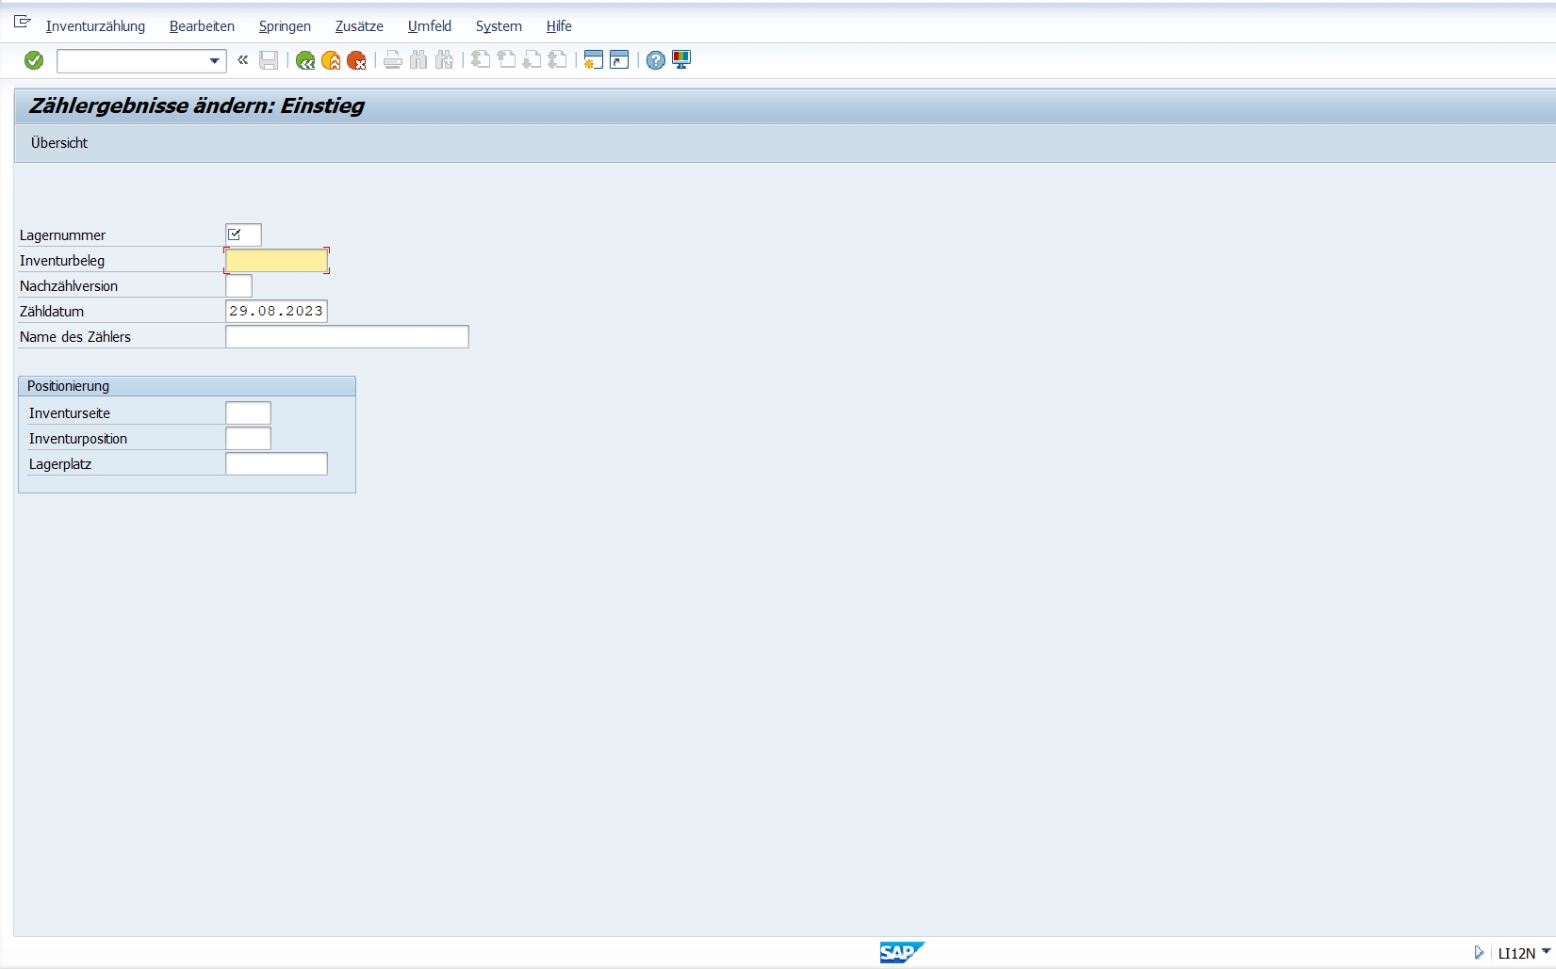Open the Hilfe menu
Screen dimensions: 1556x969
[x=559, y=26]
